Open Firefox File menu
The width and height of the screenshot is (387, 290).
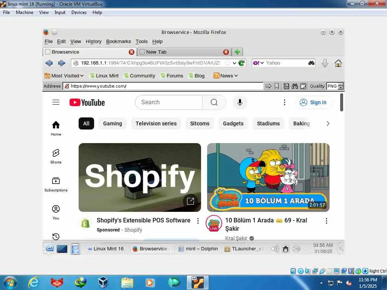tap(48, 42)
